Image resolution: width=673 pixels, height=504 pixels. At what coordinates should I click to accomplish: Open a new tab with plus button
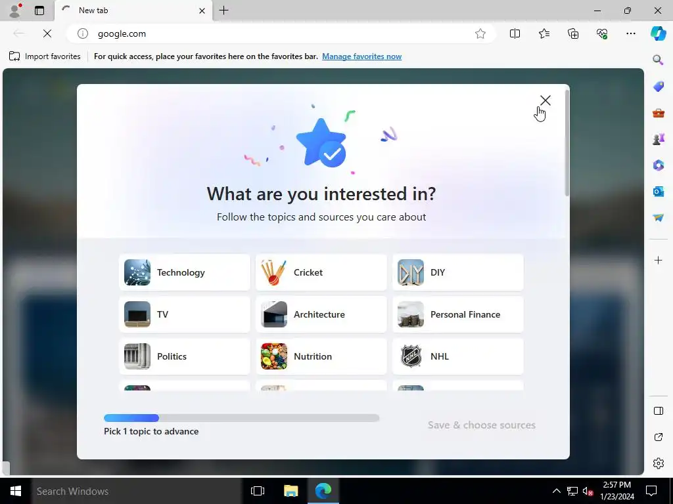pyautogui.click(x=223, y=10)
